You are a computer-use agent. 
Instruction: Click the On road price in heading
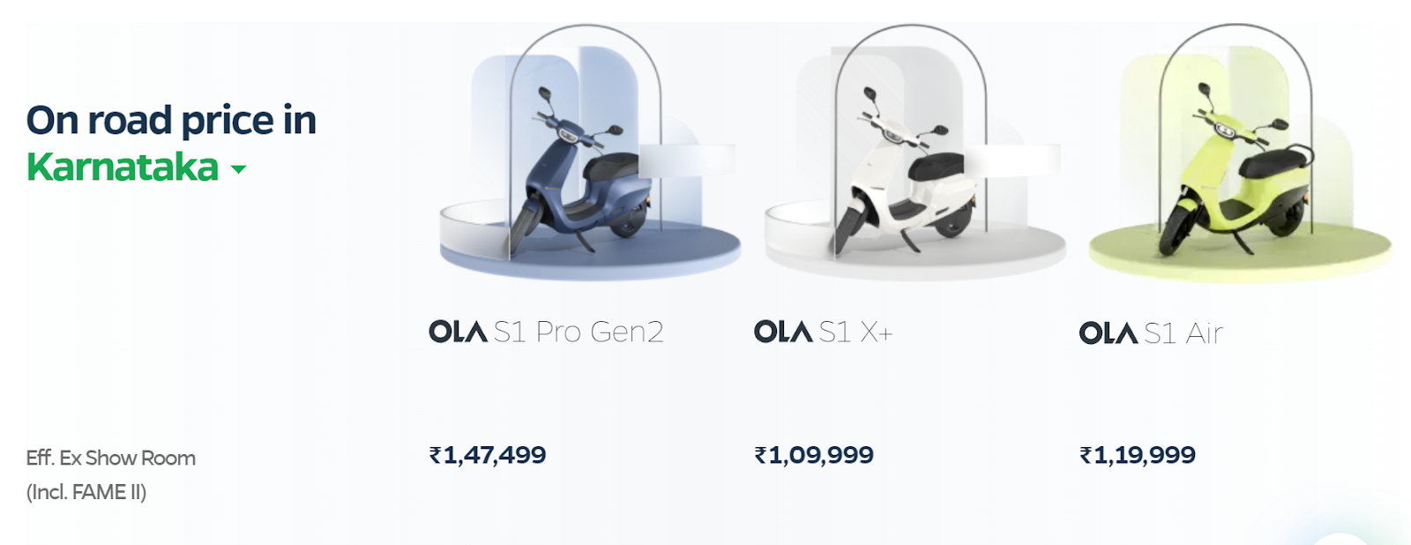[x=171, y=120]
